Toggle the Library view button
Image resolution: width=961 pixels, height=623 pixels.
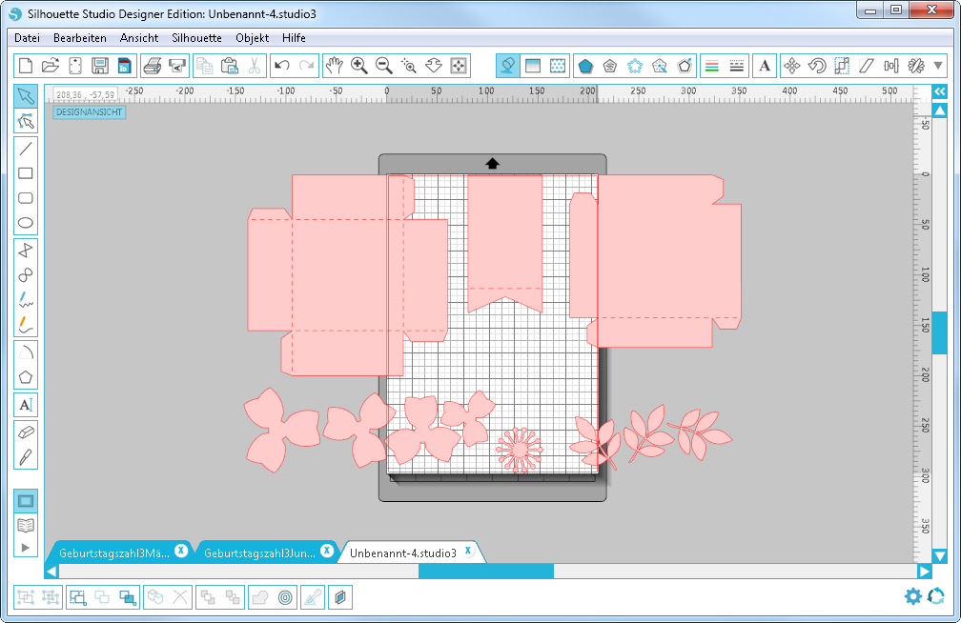[26, 525]
